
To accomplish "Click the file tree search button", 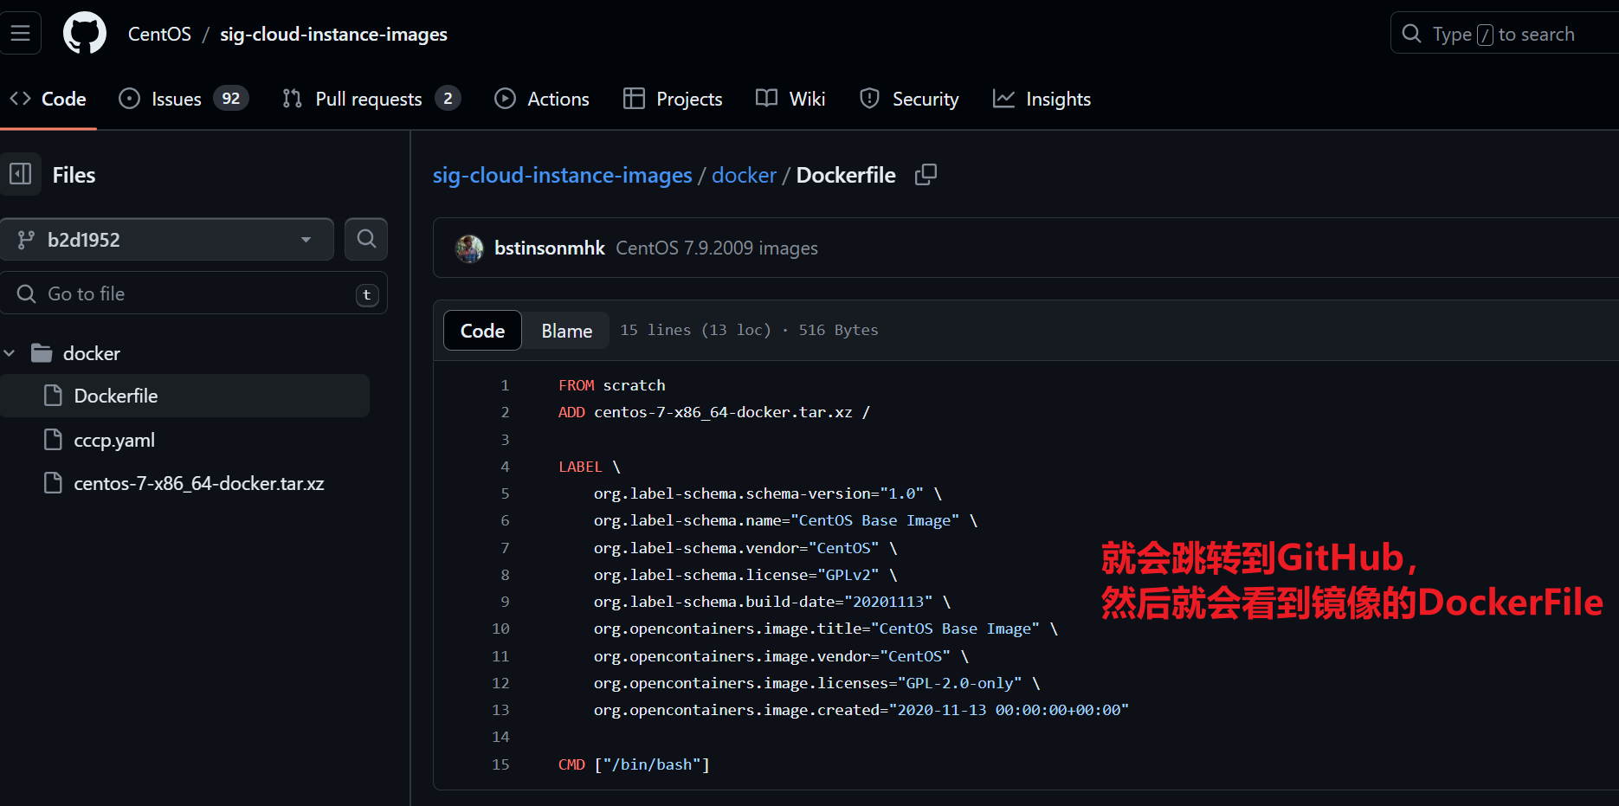I will 366,239.
